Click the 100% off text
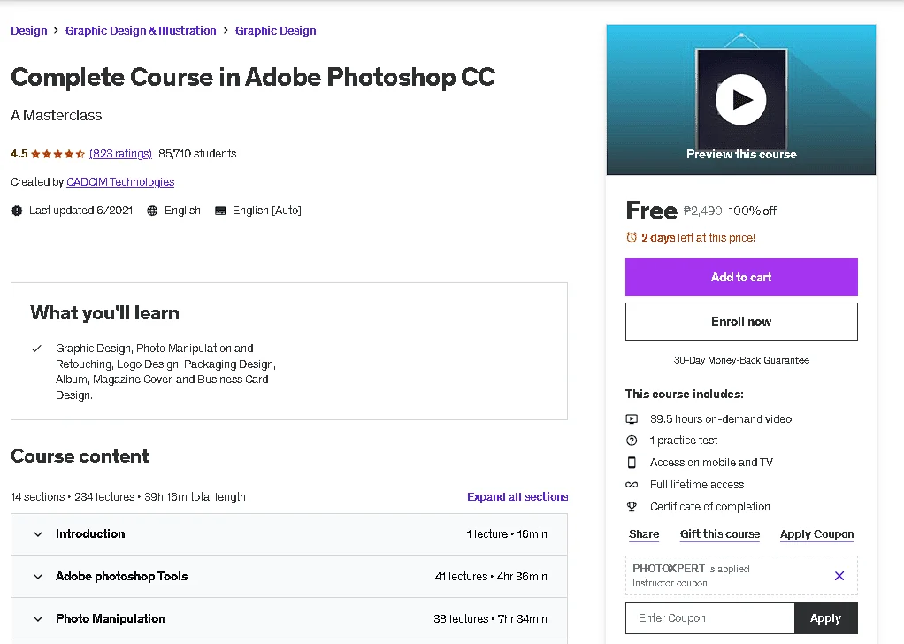Image resolution: width=904 pixels, height=644 pixels. 753,211
